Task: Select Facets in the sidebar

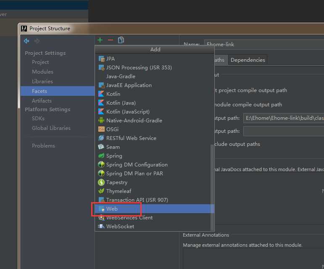Action: click(x=58, y=91)
